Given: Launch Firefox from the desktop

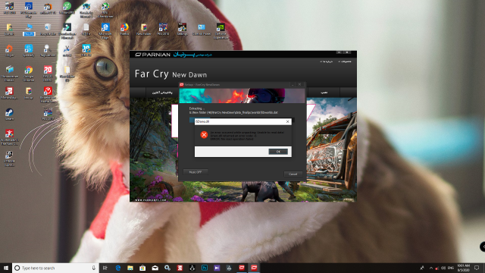Looking at the screenshot, I should pos(124,30).
